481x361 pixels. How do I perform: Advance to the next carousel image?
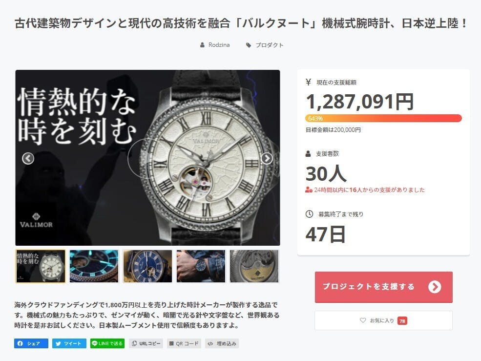point(267,158)
